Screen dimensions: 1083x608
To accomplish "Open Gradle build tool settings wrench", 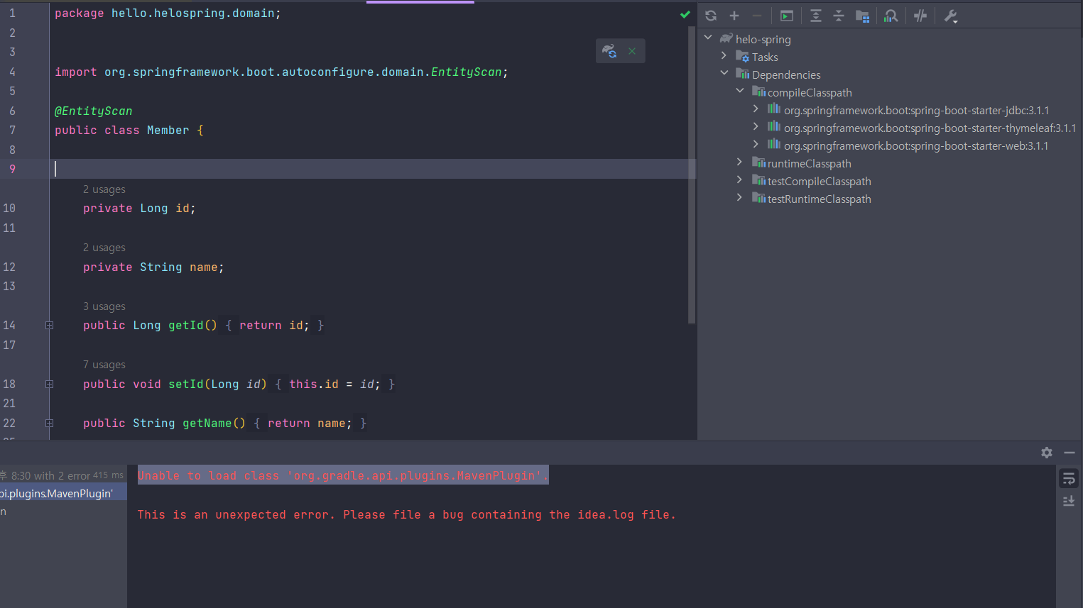I will pos(951,16).
